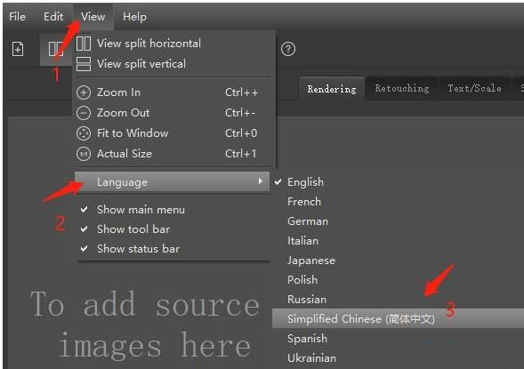Select Spanish language

[x=307, y=339]
